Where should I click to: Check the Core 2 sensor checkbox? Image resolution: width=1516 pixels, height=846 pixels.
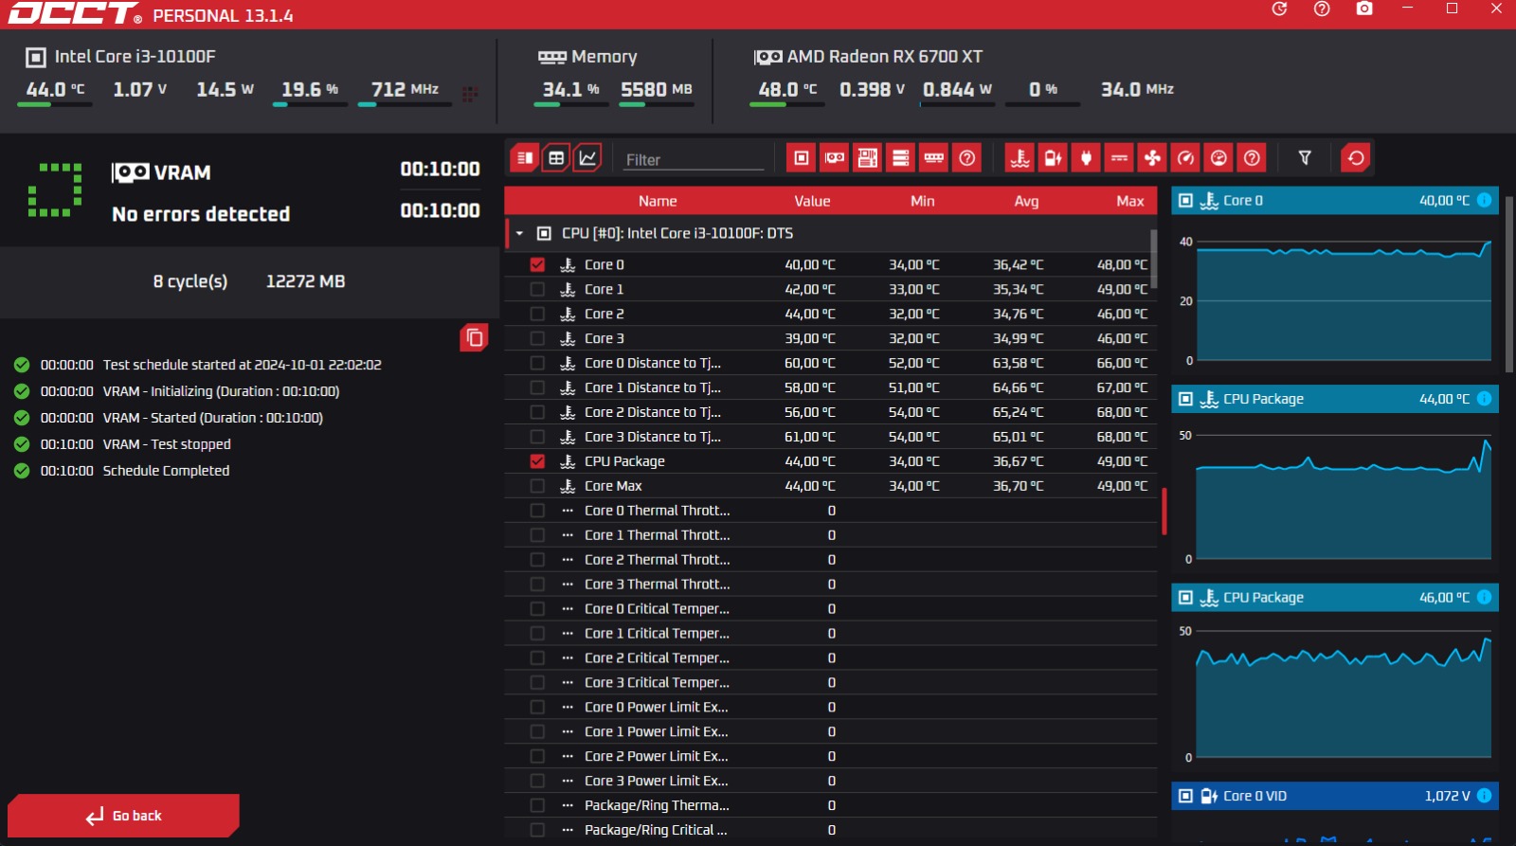pos(537,314)
